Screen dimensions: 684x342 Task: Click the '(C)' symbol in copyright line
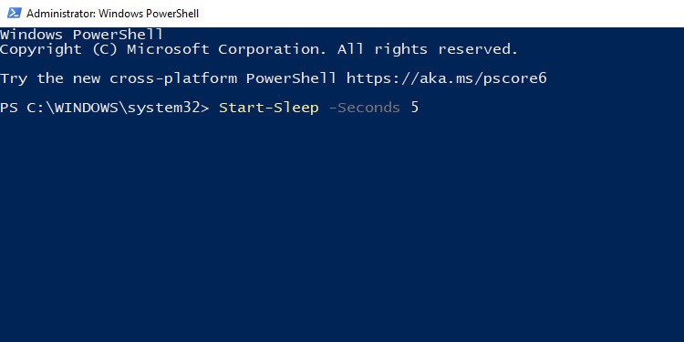105,50
